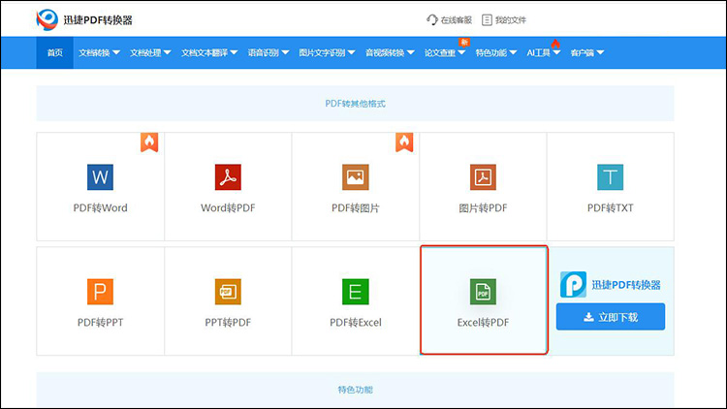Click the orange PDF转PPT icon
The height and width of the screenshot is (409, 727).
click(100, 291)
